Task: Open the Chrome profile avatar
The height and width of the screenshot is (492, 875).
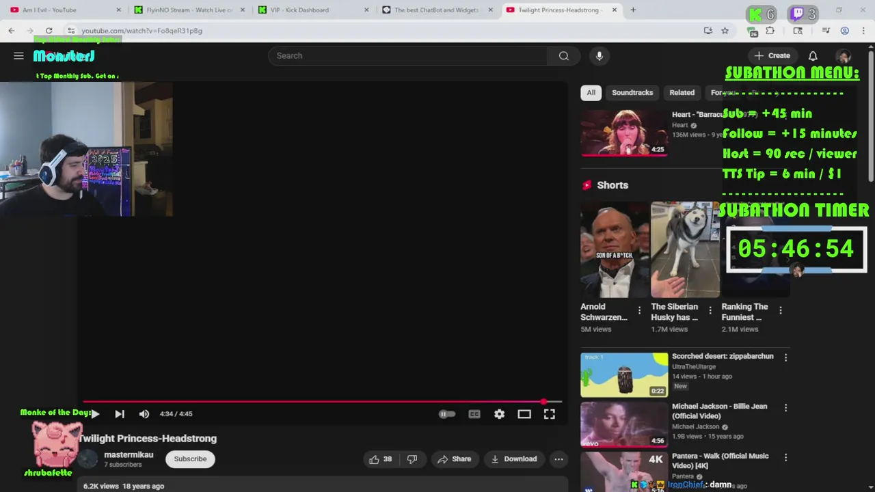Action: point(845,31)
